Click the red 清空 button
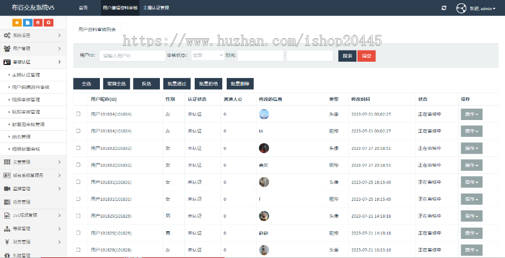The height and width of the screenshot is (258, 505). 366,56
